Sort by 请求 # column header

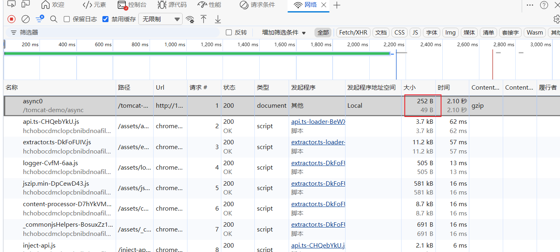(204, 87)
